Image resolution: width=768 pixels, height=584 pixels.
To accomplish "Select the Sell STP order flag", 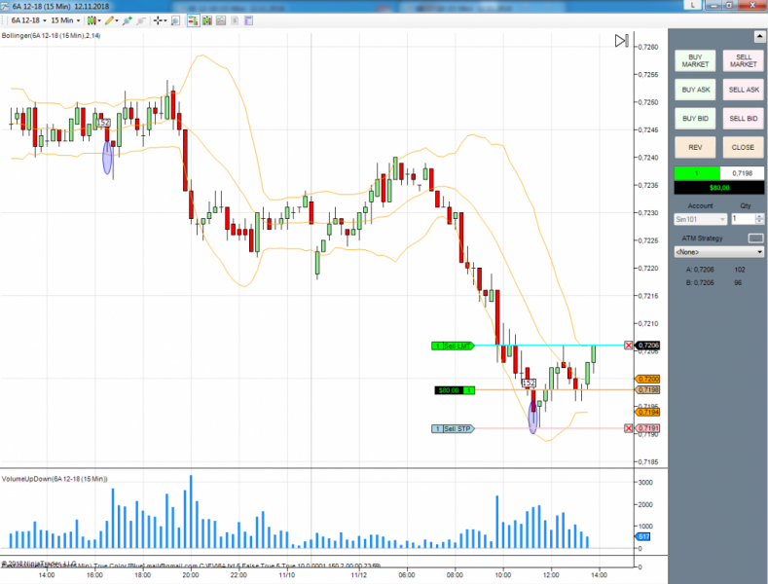I will coord(453,428).
